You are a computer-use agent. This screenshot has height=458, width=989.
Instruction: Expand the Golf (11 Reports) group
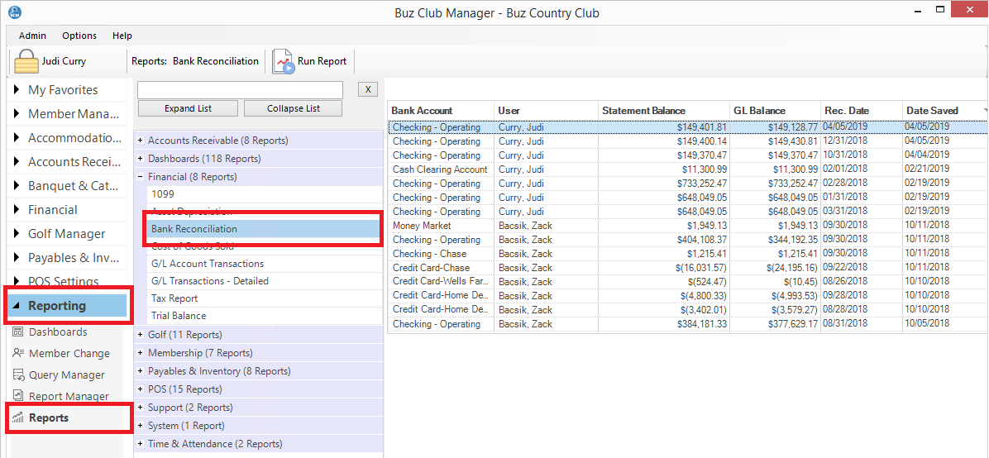[x=141, y=335]
